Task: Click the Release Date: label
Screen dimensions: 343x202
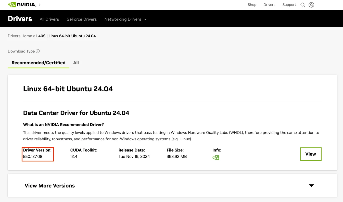Action: (x=132, y=150)
